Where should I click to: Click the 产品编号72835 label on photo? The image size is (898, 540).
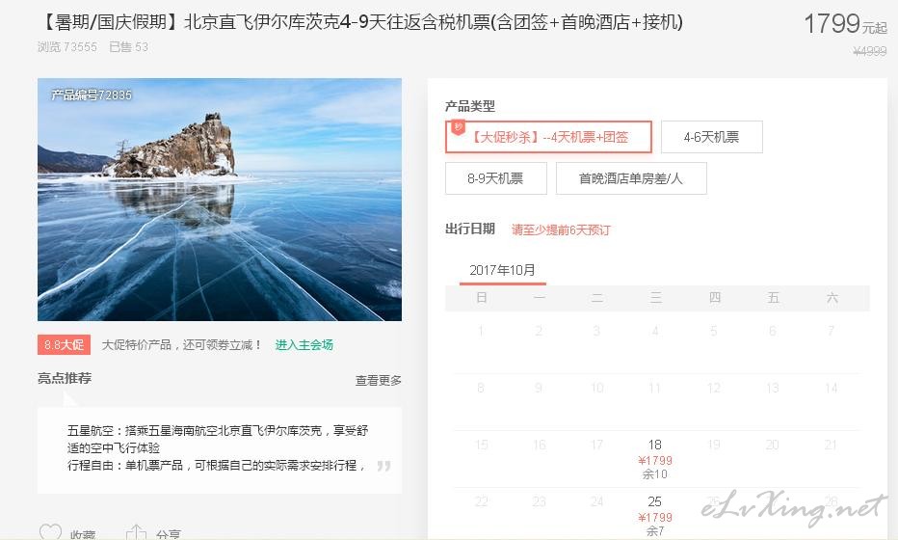point(92,94)
